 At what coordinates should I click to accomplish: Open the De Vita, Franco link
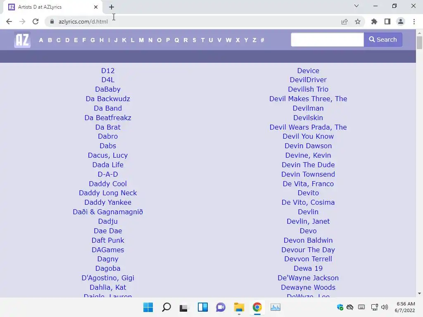coord(308,184)
